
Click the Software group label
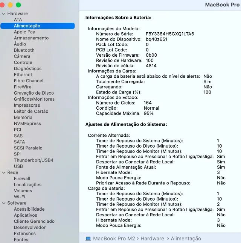(17, 203)
